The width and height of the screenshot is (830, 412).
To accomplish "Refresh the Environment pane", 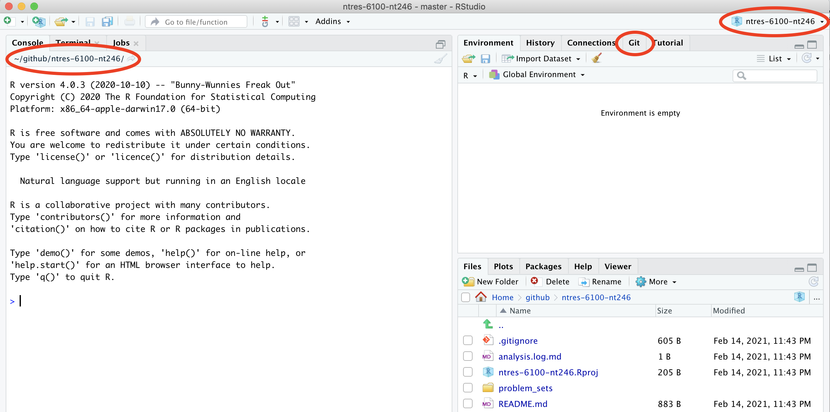I will coord(807,58).
